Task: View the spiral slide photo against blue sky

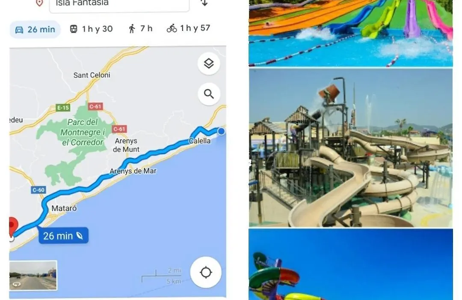Action: pos(351,264)
